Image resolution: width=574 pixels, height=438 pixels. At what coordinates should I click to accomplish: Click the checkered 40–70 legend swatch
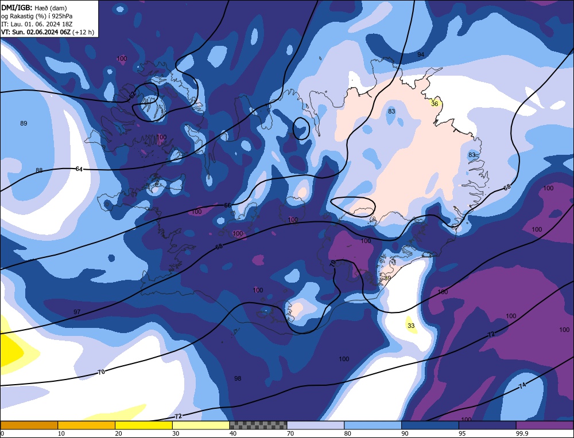(x=258, y=425)
